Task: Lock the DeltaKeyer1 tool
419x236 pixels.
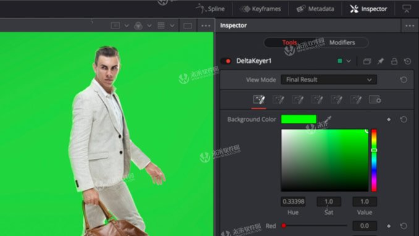Action: (394, 62)
